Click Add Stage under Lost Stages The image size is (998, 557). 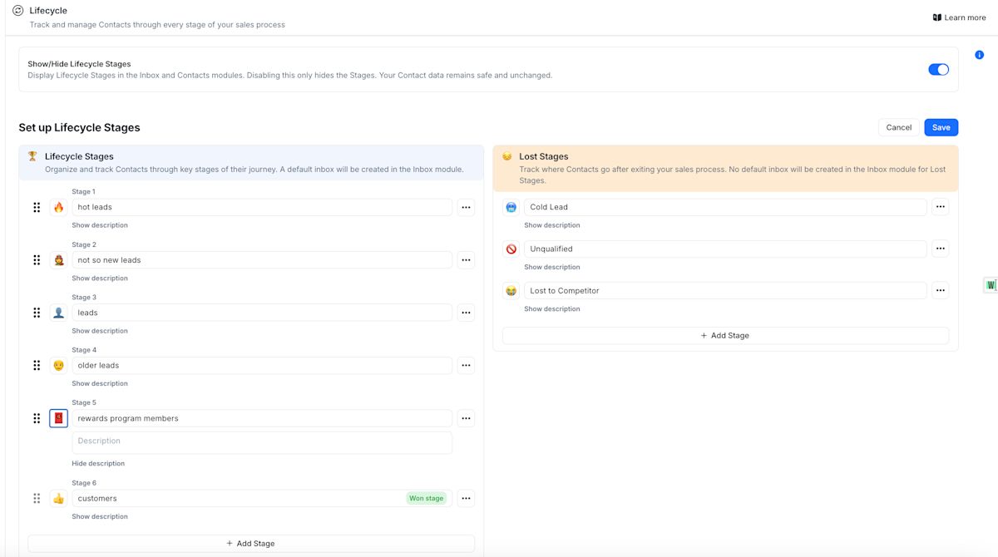[725, 335]
